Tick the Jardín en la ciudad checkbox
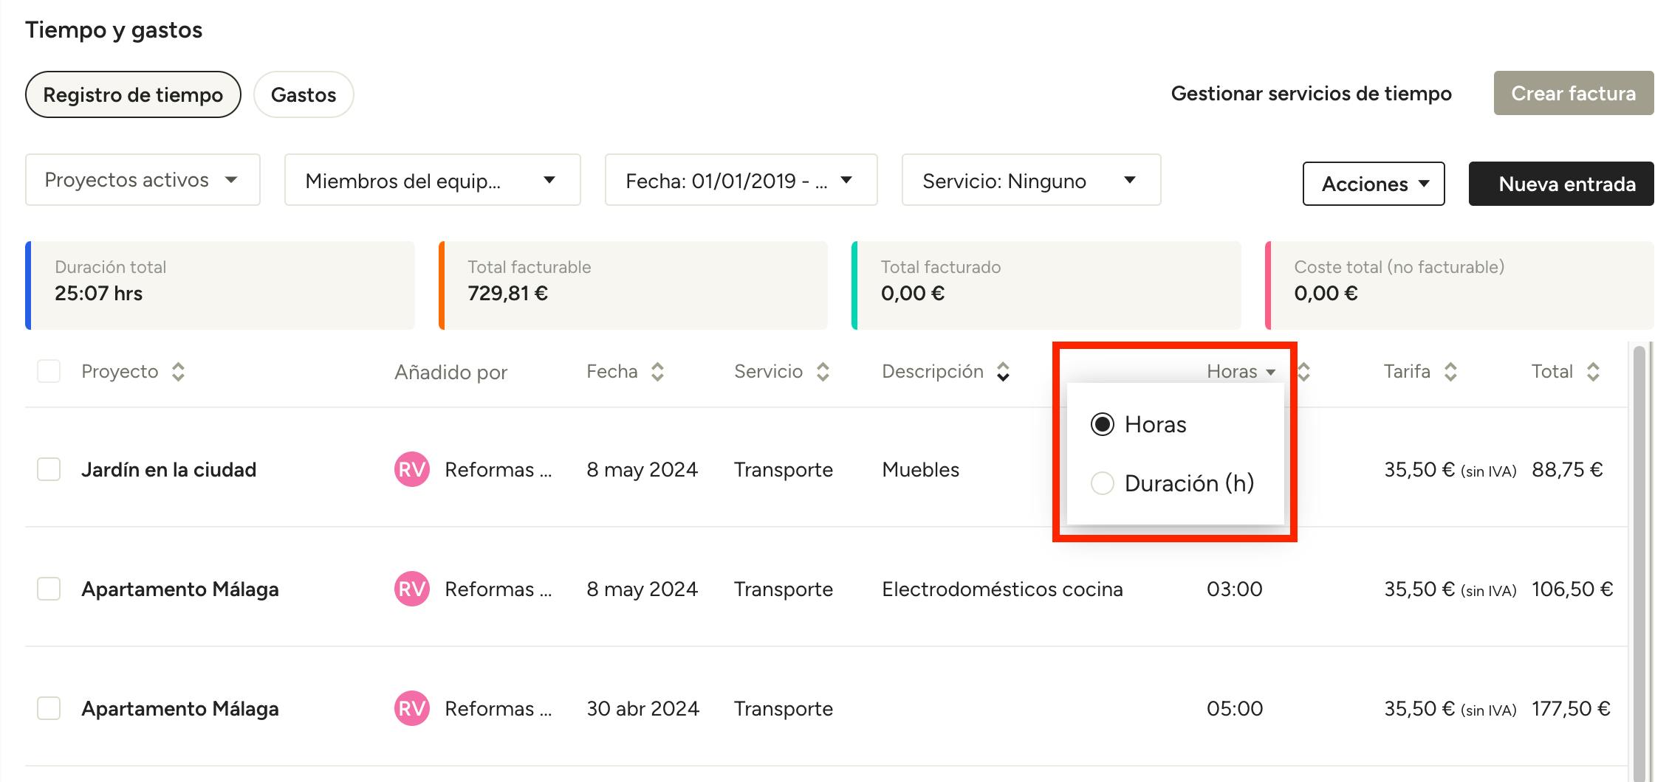Screen dimensions: 1669x782 49,470
